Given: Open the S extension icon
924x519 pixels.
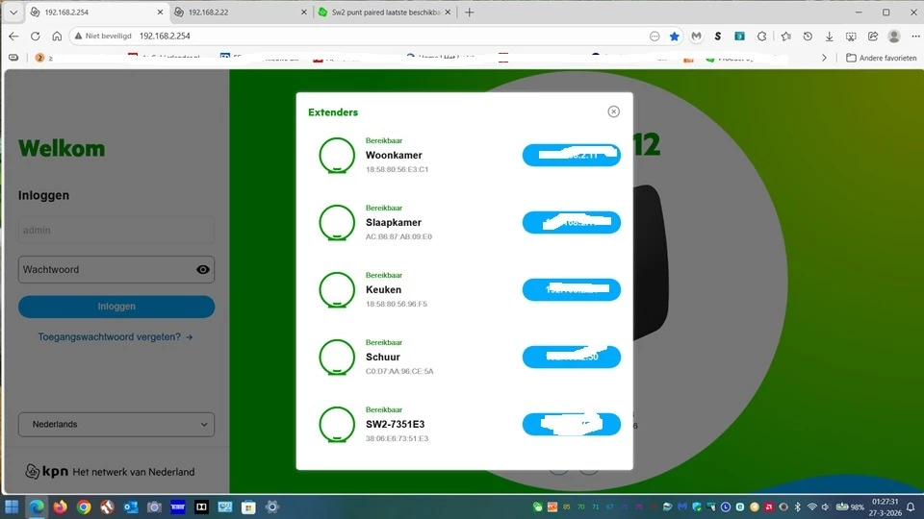Looking at the screenshot, I should coord(718,37).
